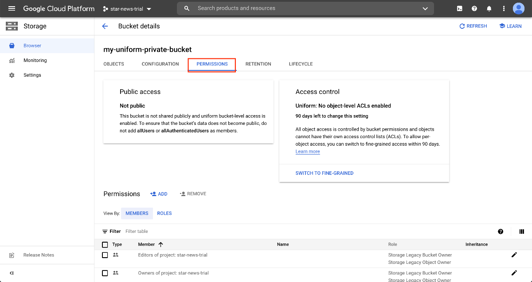Viewport: 532px width, 282px height.
Task: Follow the Learn more link
Action: (308, 151)
